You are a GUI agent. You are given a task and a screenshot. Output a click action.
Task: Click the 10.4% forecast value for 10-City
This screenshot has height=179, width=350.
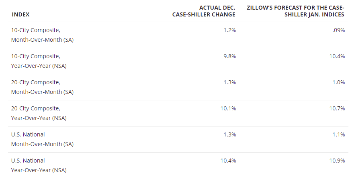337,56
